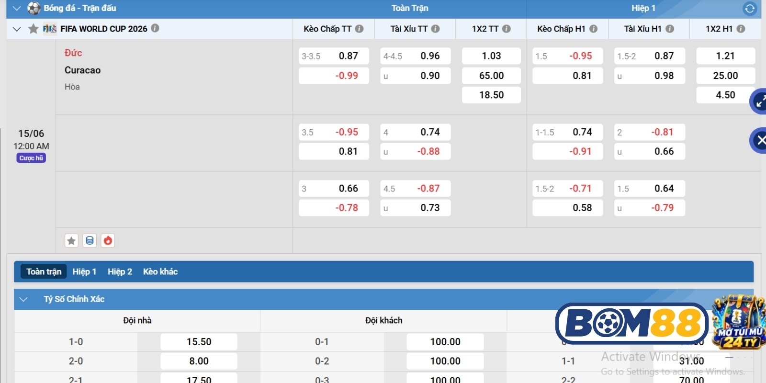Select handicap 3.5 odds -0.95
Viewport: 766px width, 383px height.
click(x=334, y=132)
